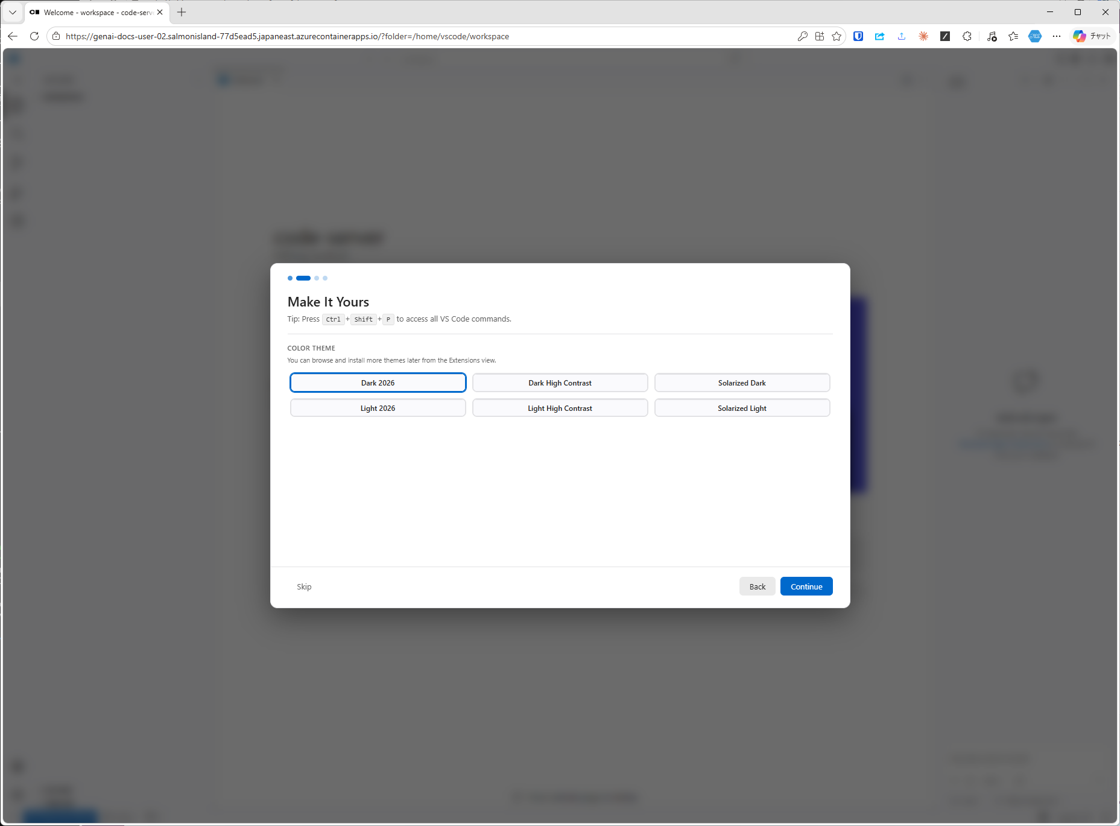Select Dark High Contrast theme
Image resolution: width=1120 pixels, height=826 pixels.
click(x=560, y=383)
